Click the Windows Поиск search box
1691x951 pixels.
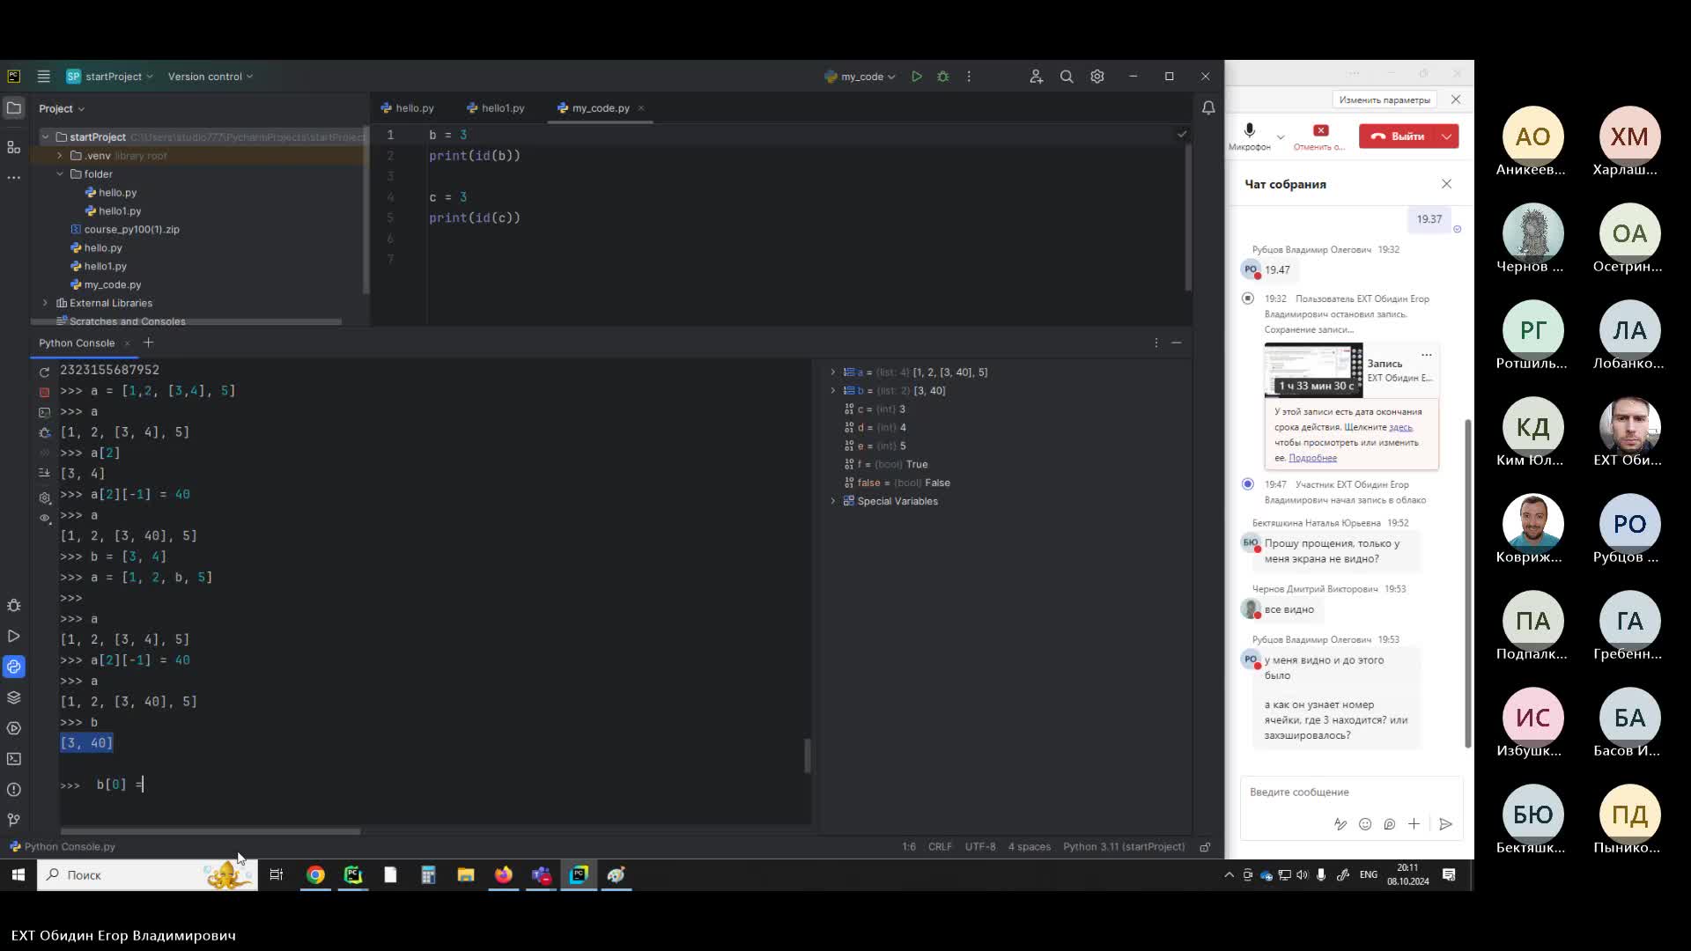(x=147, y=874)
